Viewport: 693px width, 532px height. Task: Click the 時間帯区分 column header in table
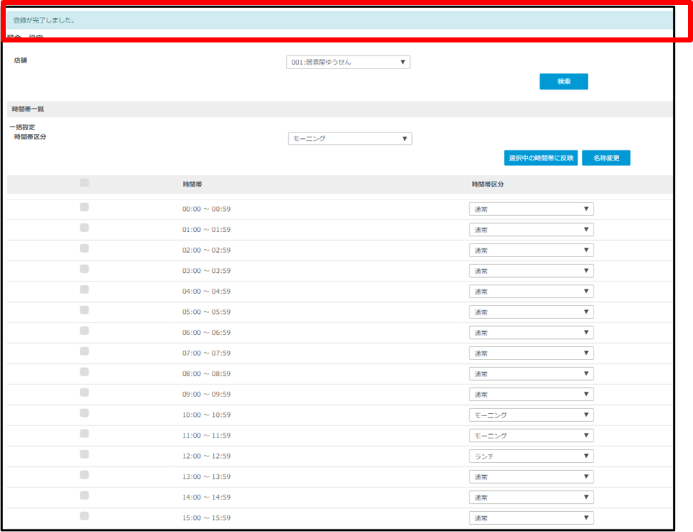488,184
